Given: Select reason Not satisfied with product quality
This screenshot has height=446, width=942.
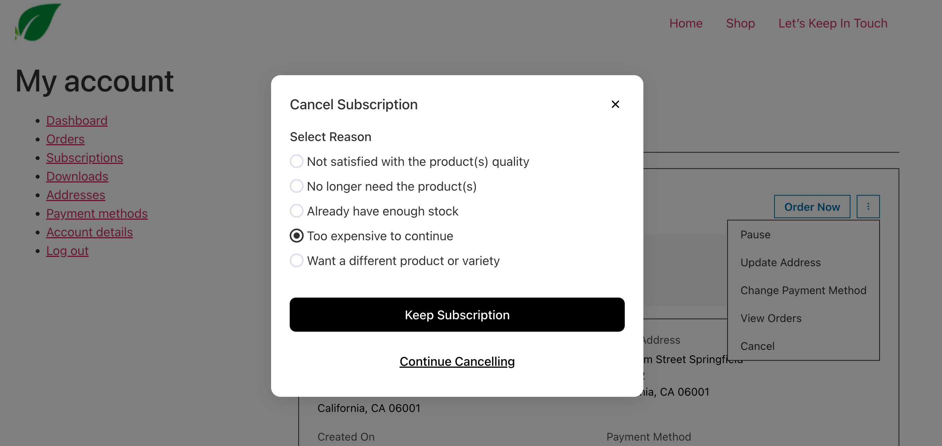Looking at the screenshot, I should click(x=296, y=161).
